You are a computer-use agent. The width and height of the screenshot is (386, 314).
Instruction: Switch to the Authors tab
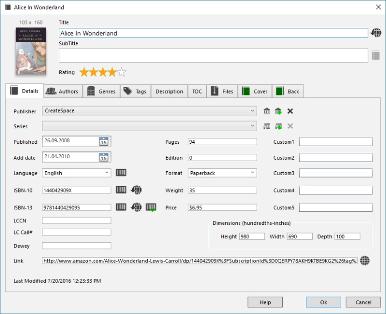click(x=63, y=91)
